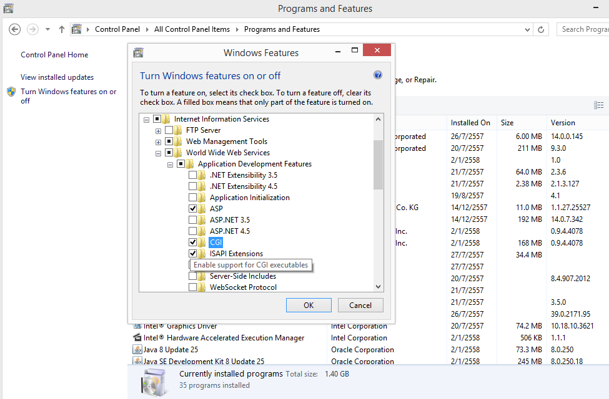Screen dimensions: 609x399
Task: Click the refresh button in address bar
Action: point(542,29)
